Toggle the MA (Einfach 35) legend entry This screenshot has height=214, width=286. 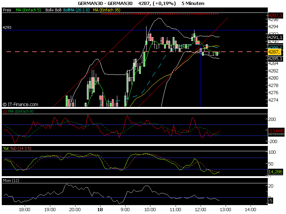point(106,10)
